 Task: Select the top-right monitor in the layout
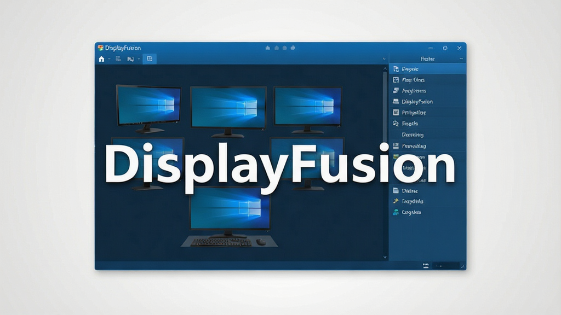[308, 109]
